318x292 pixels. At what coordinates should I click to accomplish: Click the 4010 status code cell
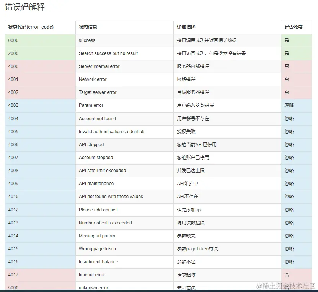pyautogui.click(x=40, y=197)
